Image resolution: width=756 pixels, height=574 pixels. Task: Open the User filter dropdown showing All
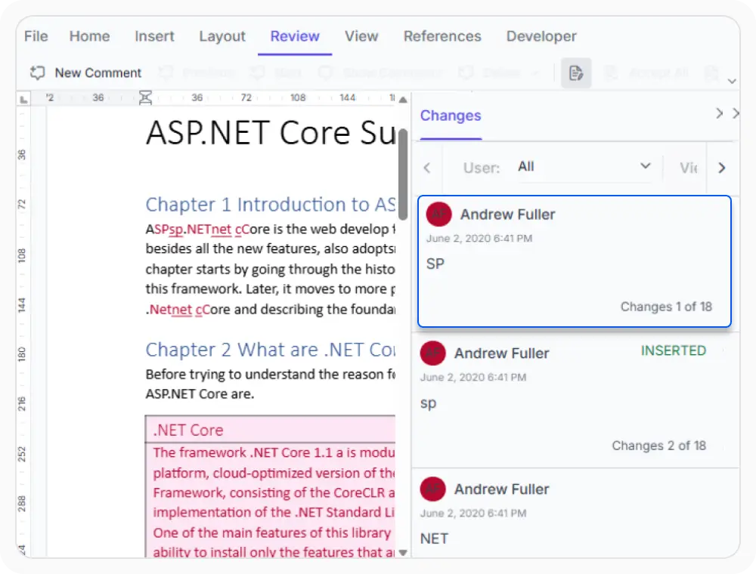(584, 167)
